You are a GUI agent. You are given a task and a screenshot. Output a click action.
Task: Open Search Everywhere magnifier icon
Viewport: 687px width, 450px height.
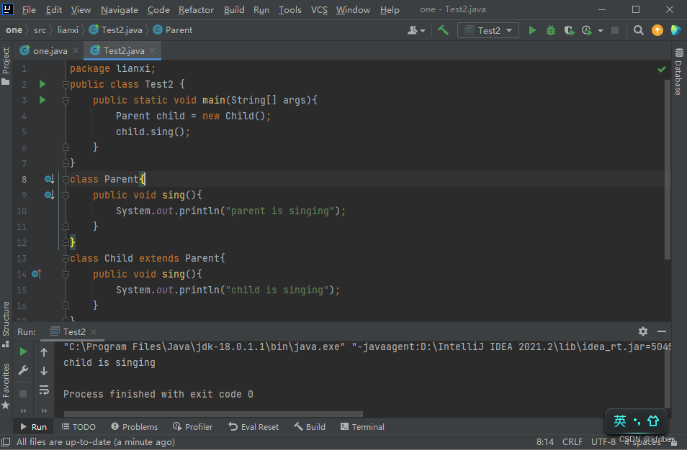(x=639, y=30)
